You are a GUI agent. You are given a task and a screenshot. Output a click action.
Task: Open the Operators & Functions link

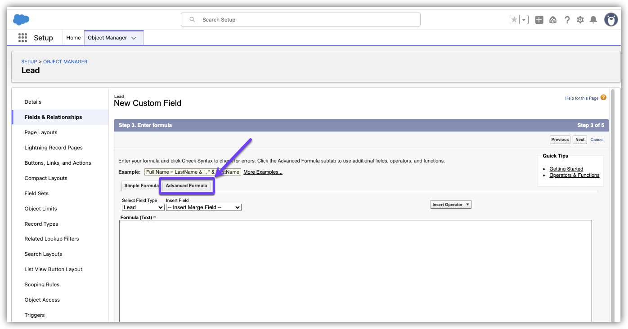point(574,175)
